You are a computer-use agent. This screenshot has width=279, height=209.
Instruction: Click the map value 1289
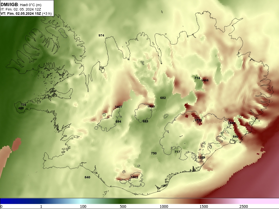[201, 157]
